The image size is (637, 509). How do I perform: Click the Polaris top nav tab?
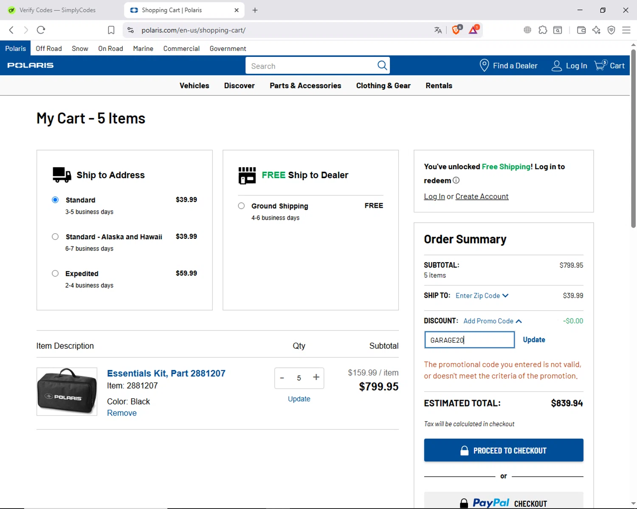[15, 48]
